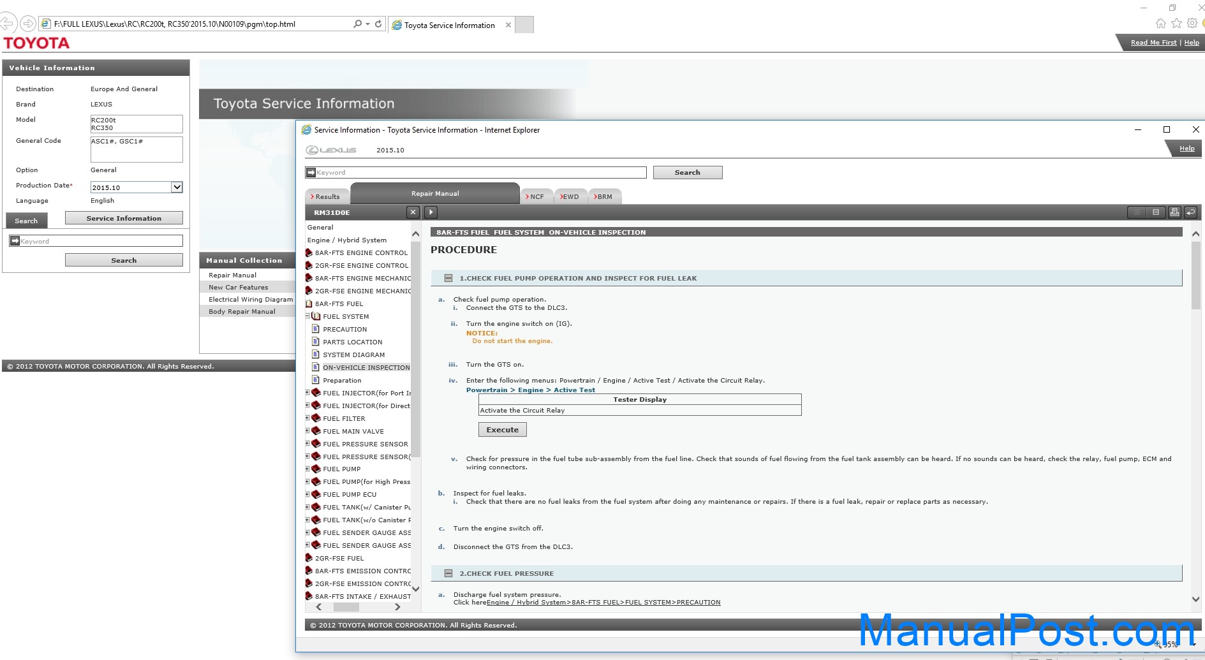Click the PARTS LOCATION document page icon
The height and width of the screenshot is (660, 1205).
point(315,342)
